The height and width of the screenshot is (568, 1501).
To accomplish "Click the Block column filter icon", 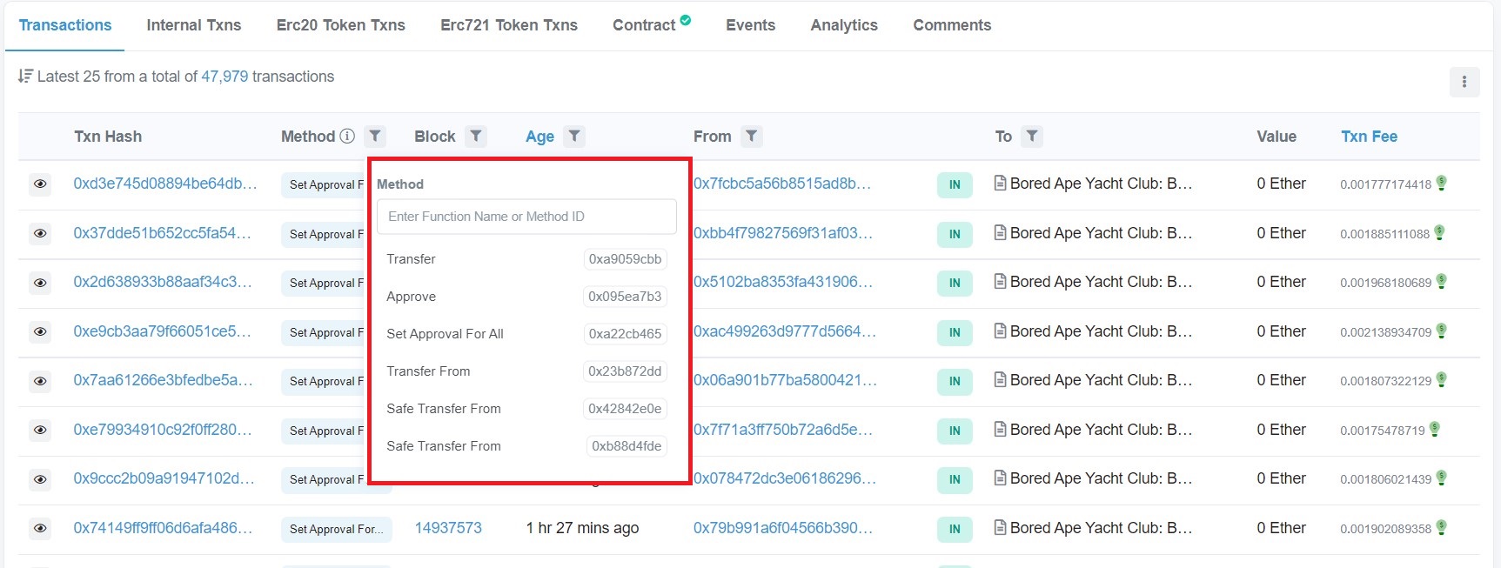I will (475, 137).
